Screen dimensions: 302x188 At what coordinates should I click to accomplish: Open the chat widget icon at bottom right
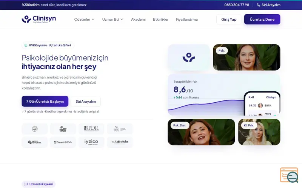click(289, 175)
